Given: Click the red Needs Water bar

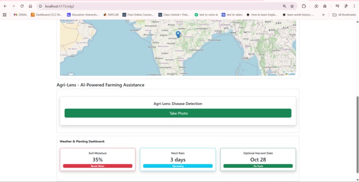Looking at the screenshot, I should click(x=98, y=166).
